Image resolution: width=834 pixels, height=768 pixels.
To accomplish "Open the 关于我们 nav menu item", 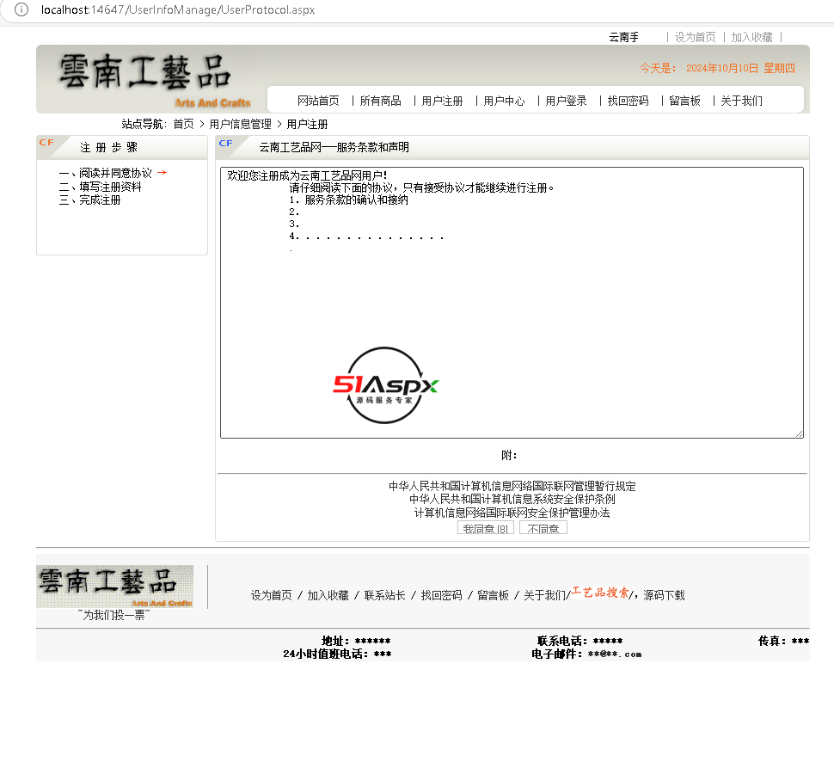I will (741, 101).
